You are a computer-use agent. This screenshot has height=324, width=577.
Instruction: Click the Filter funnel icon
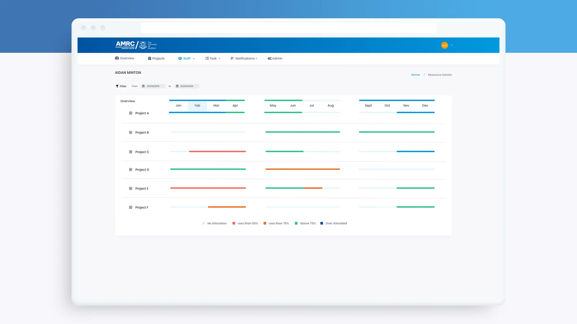(117, 86)
